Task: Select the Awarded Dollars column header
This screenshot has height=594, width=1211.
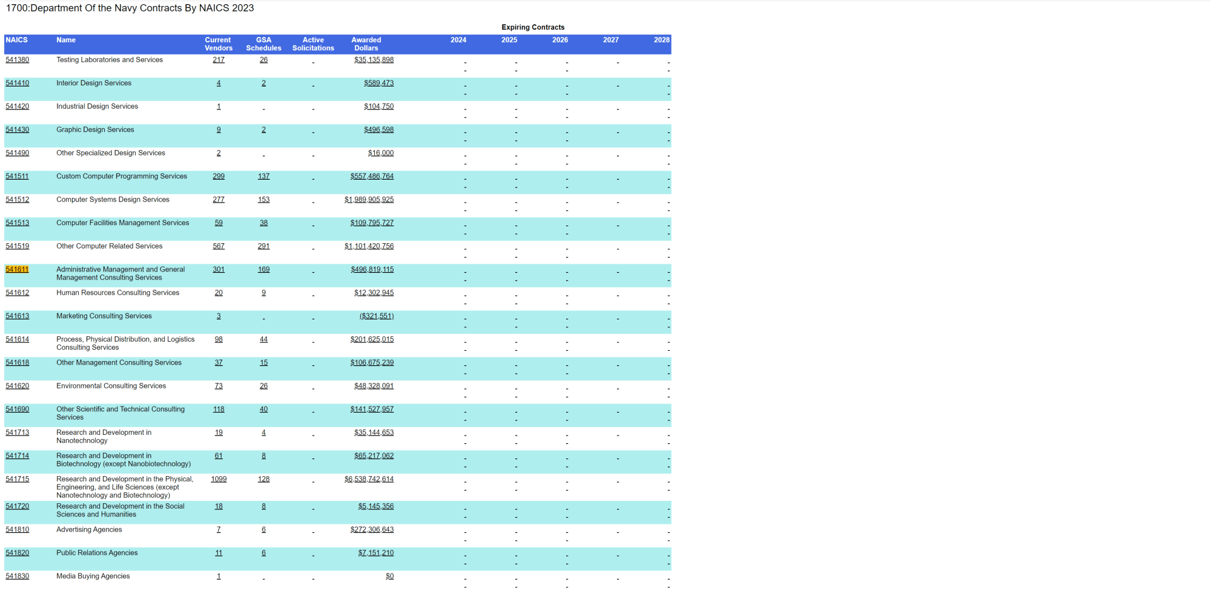Action: [366, 44]
